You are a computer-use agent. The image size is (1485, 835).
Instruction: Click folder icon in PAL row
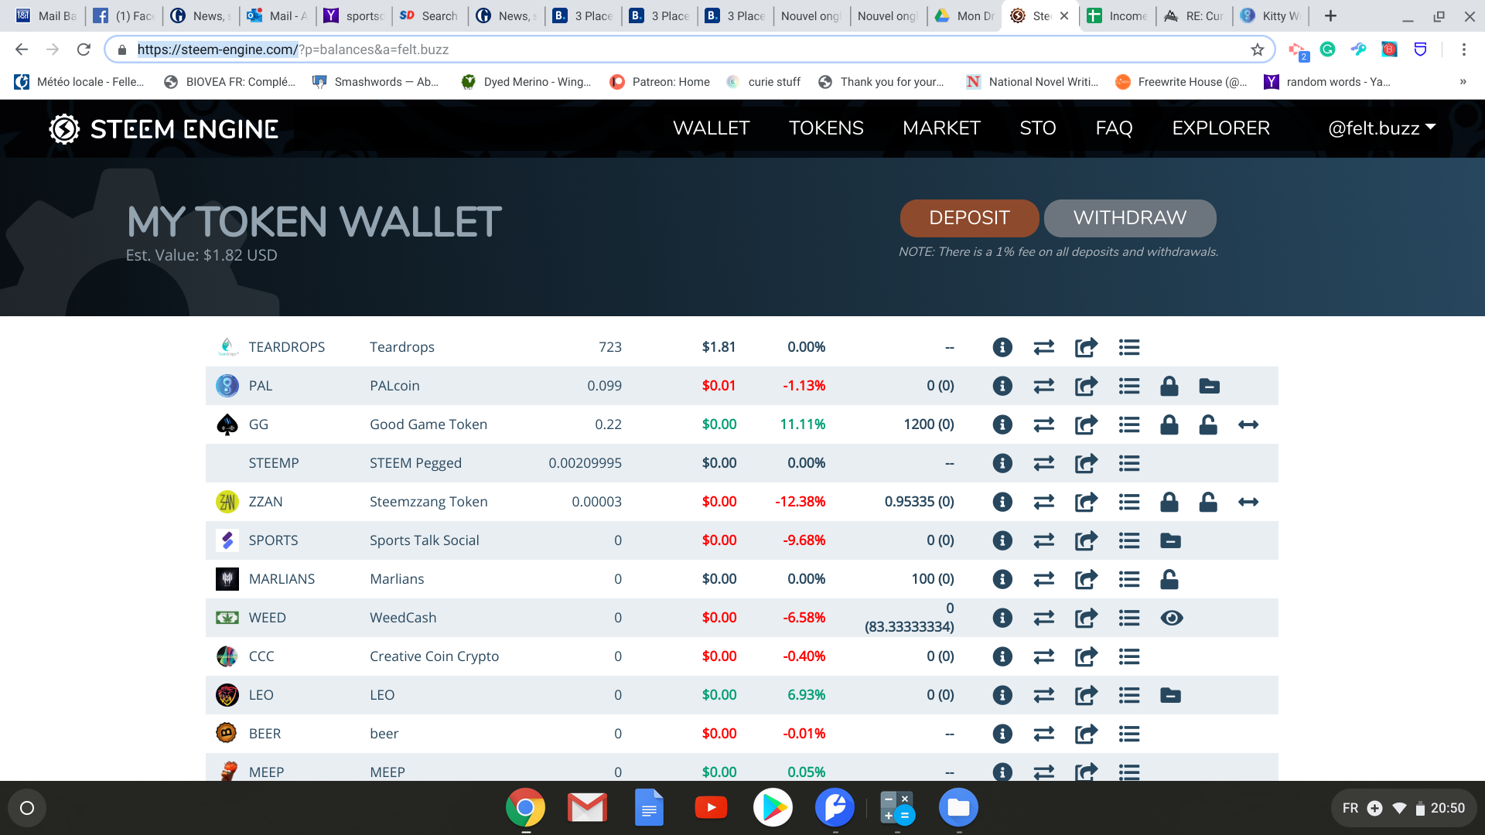tap(1210, 386)
